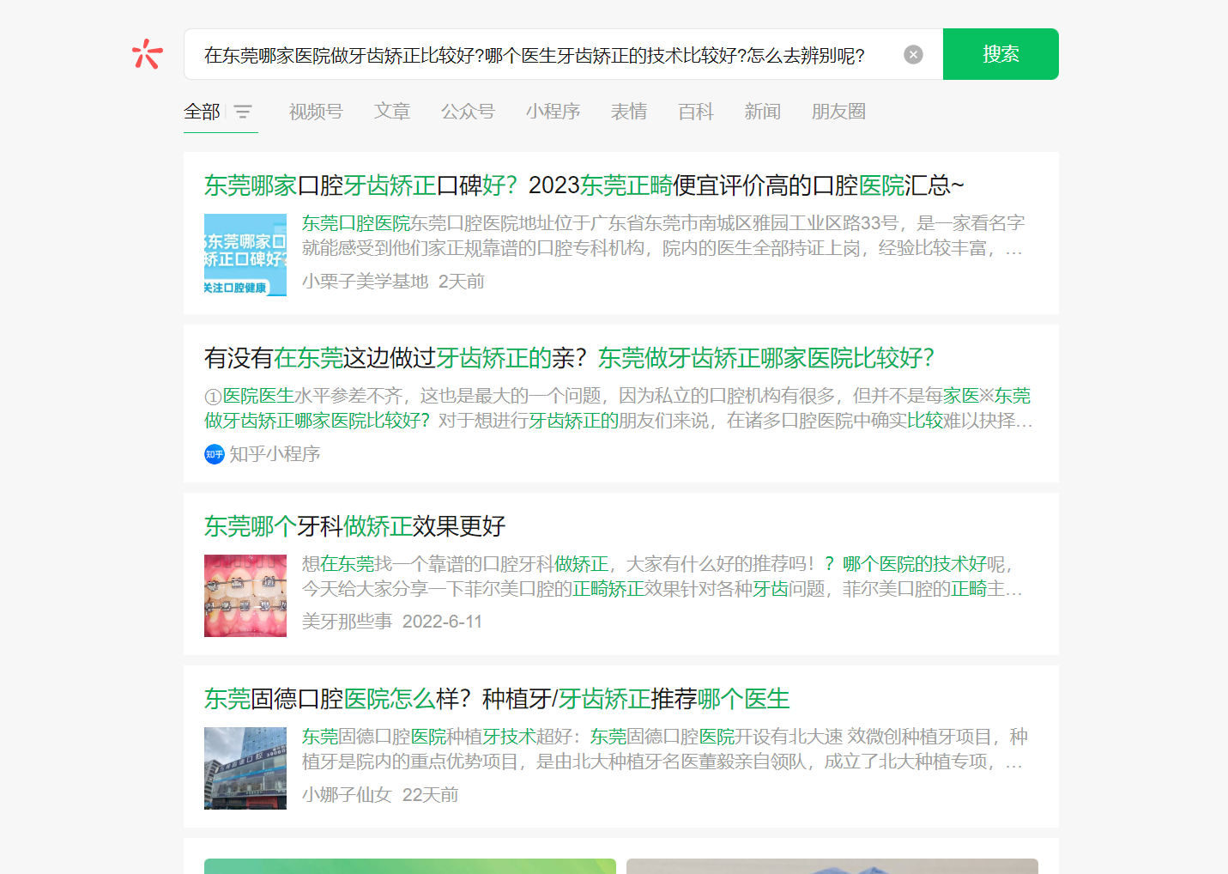This screenshot has width=1228, height=874.
Task: Switch to the 视频号 tab
Action: pos(316,112)
